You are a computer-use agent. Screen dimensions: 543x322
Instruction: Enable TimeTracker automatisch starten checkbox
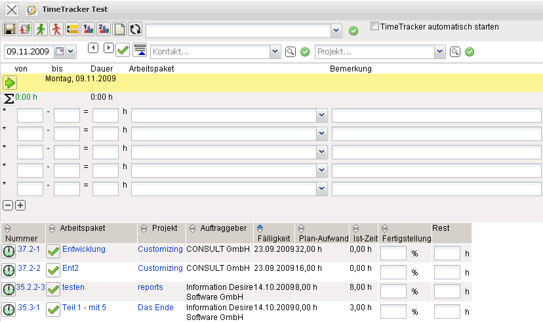pos(374,27)
